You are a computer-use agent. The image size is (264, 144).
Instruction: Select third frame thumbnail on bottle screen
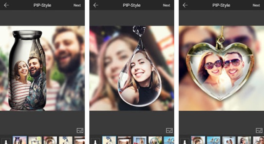coord(50,140)
